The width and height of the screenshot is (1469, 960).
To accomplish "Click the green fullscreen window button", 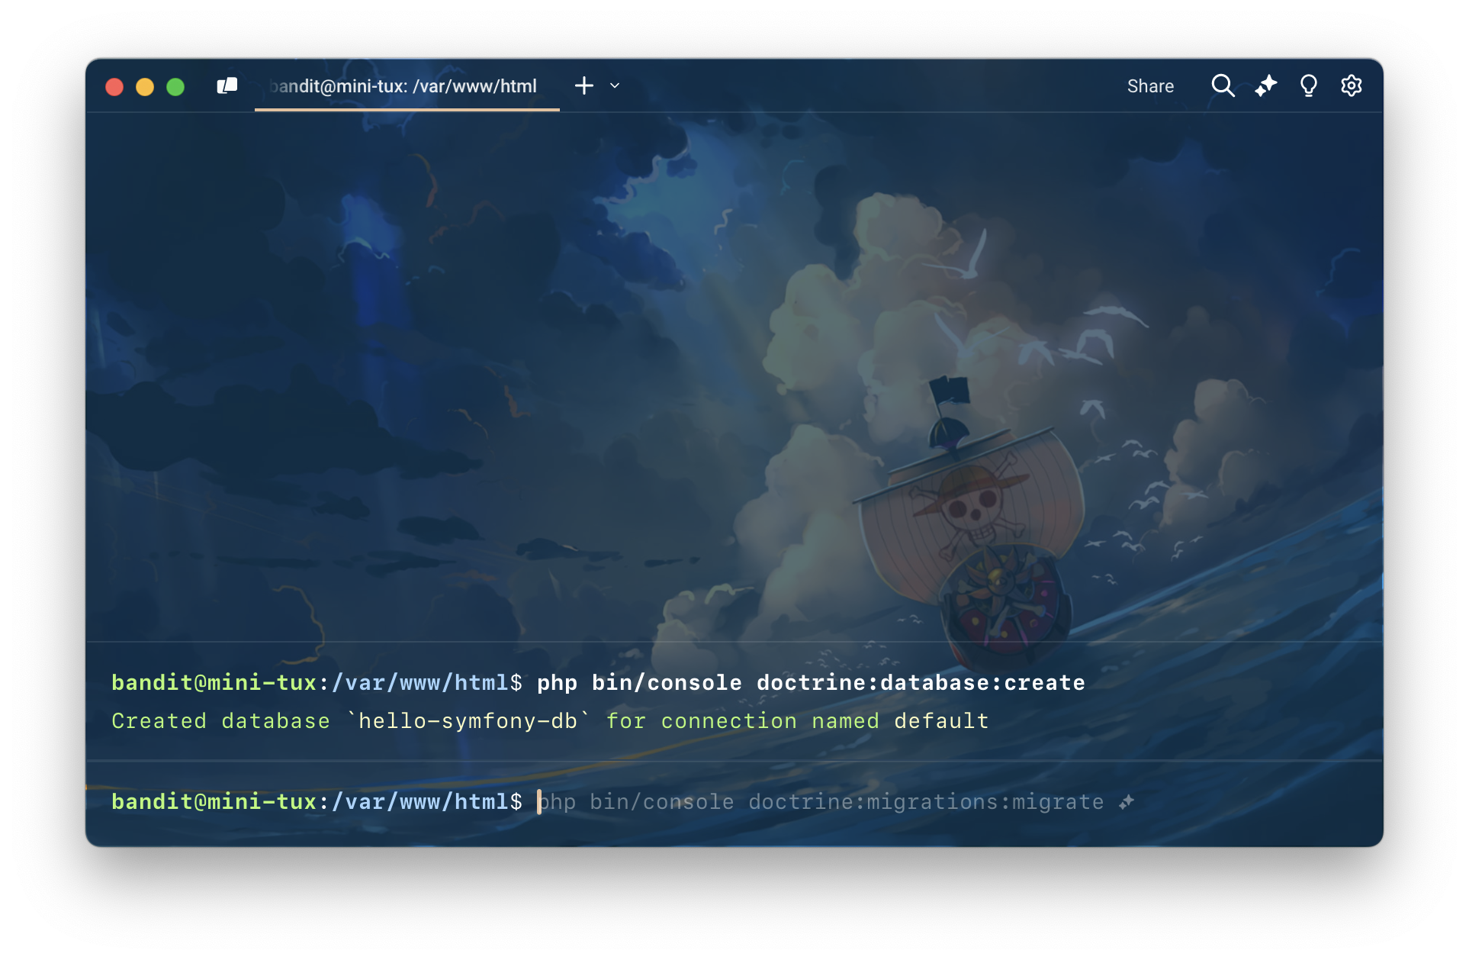I will pos(175,87).
